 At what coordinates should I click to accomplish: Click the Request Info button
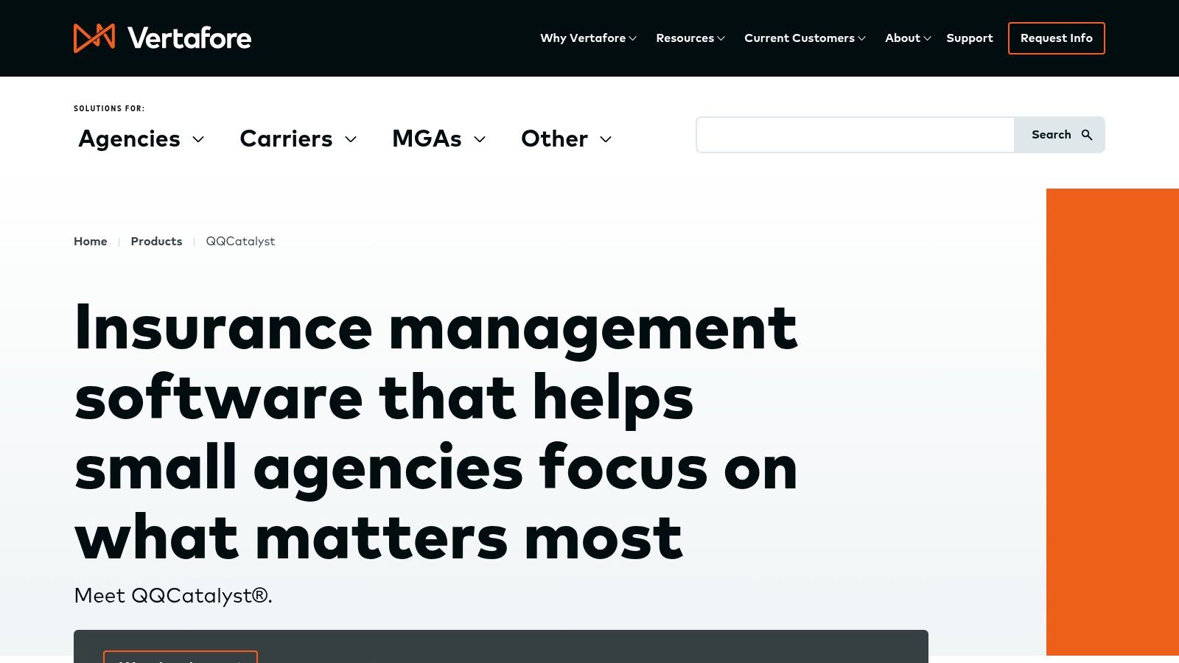(1057, 38)
